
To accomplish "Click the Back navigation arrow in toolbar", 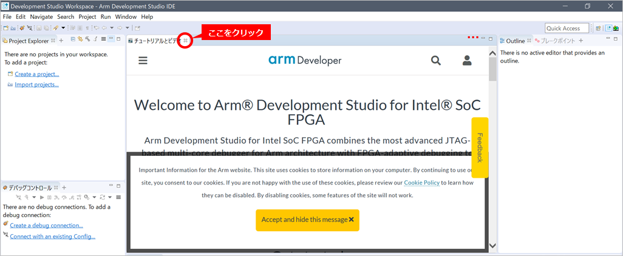I will [104, 28].
